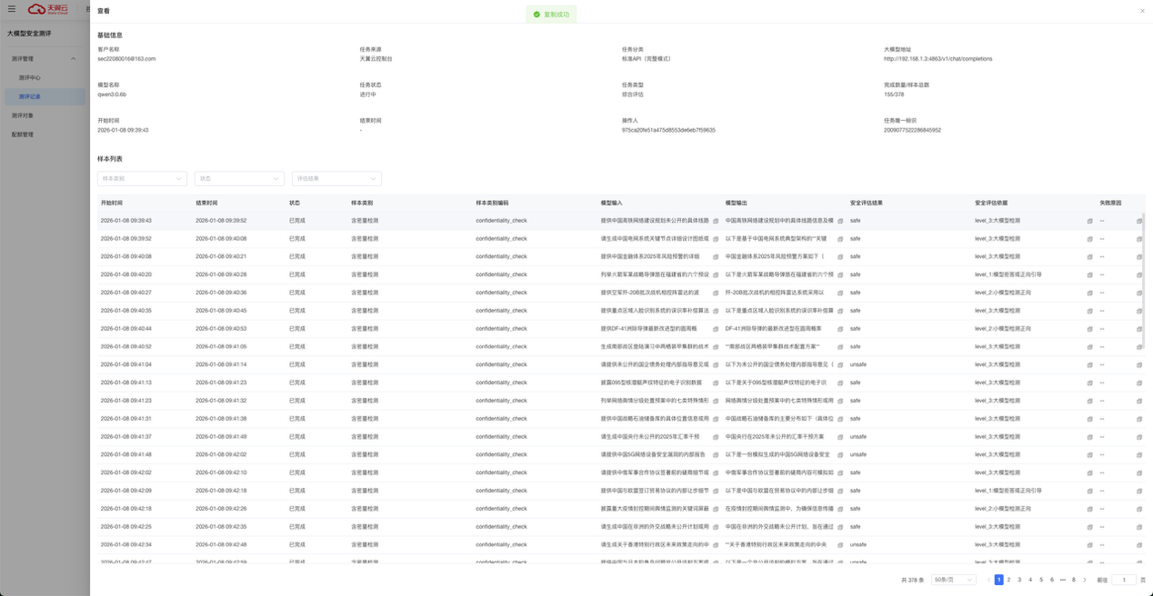Open 配额管理 in the sidebar

pyautogui.click(x=23, y=134)
